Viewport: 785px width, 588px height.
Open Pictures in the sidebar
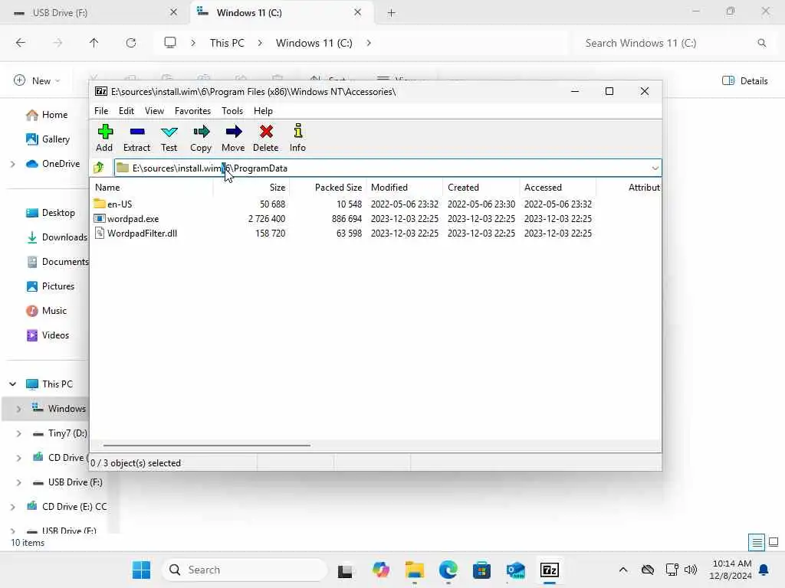pyautogui.click(x=51, y=286)
